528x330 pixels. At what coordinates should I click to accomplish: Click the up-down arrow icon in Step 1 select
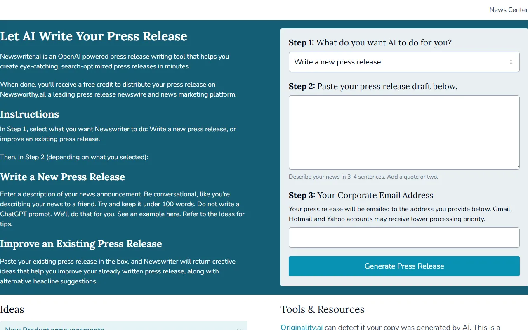pyautogui.click(x=511, y=62)
